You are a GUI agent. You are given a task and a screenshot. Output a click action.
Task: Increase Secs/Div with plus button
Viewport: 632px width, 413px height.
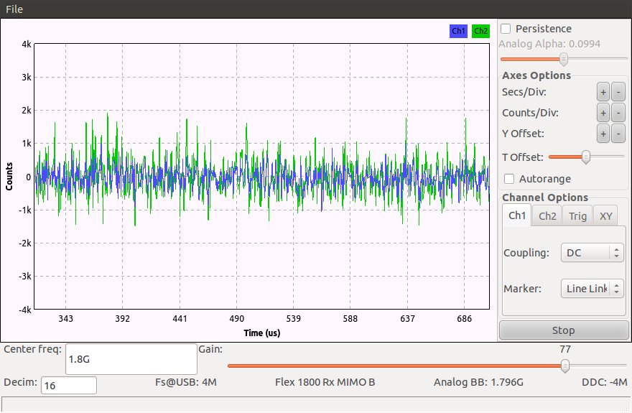pyautogui.click(x=603, y=91)
